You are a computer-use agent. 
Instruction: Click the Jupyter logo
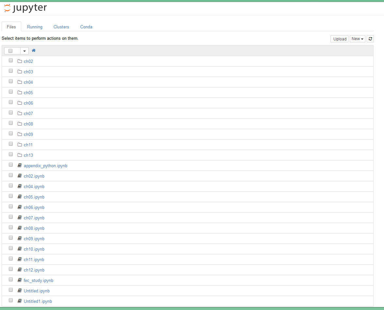[25, 8]
